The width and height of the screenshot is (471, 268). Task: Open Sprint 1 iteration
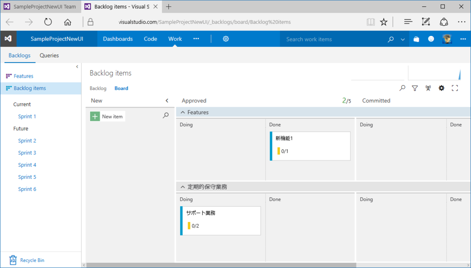[x=27, y=116]
